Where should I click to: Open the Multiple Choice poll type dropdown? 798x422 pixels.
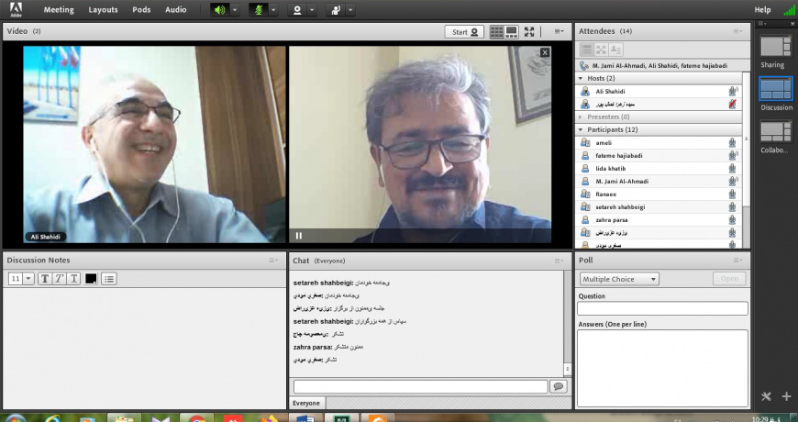pyautogui.click(x=619, y=279)
